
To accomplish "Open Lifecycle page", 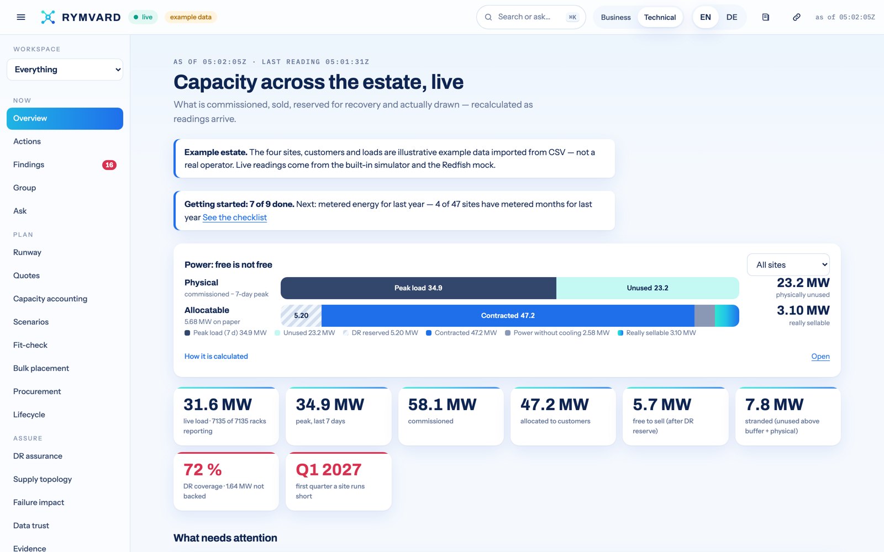I will click(65, 415).
